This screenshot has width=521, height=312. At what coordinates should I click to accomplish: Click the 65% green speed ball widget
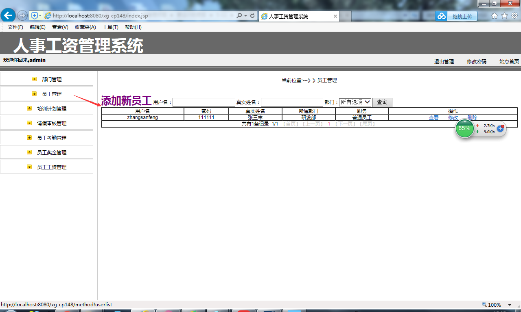click(x=464, y=128)
